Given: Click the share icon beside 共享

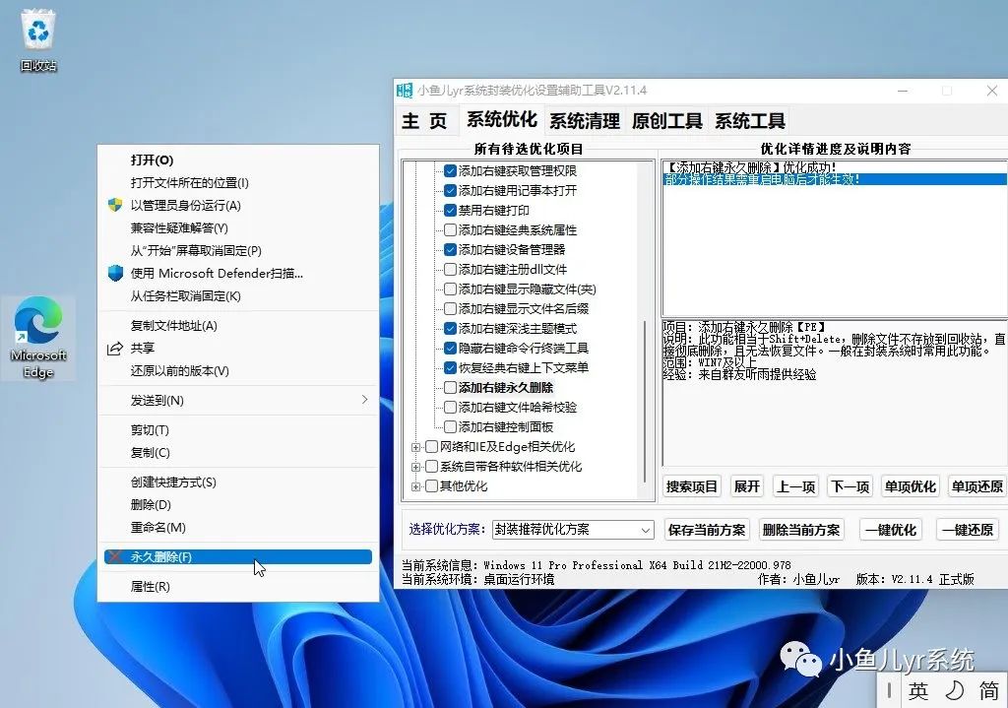Looking at the screenshot, I should click(115, 349).
